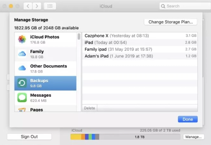Click the Manage... storage button

[x=193, y=137]
